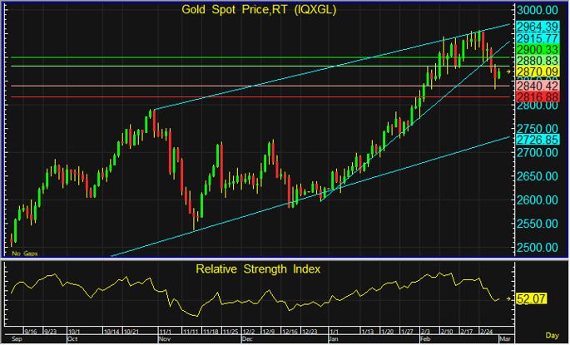The image size is (570, 345).
Task: Click the 12/2 date label
Action: point(249,332)
